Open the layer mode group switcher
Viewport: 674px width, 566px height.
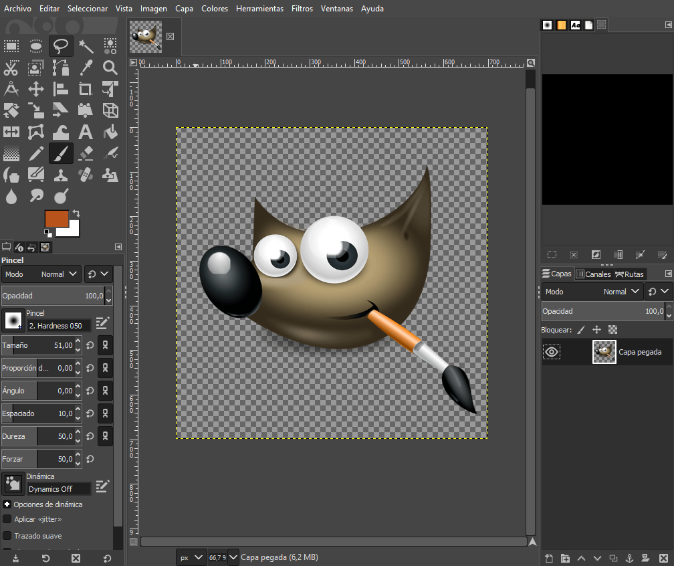pyautogui.click(x=658, y=292)
